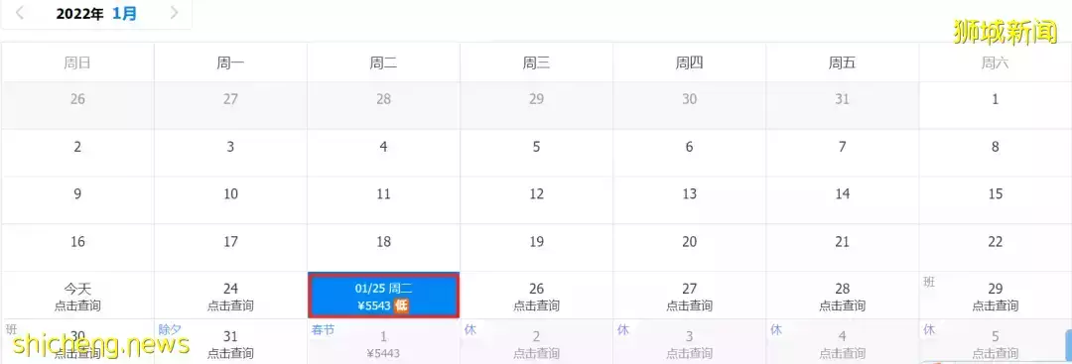The width and height of the screenshot is (1072, 364).
Task: Open the 2022年 year selector
Action: click(79, 14)
